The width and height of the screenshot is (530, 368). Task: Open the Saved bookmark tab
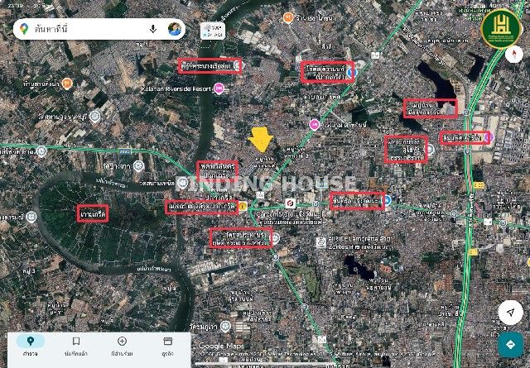pyautogui.click(x=76, y=346)
